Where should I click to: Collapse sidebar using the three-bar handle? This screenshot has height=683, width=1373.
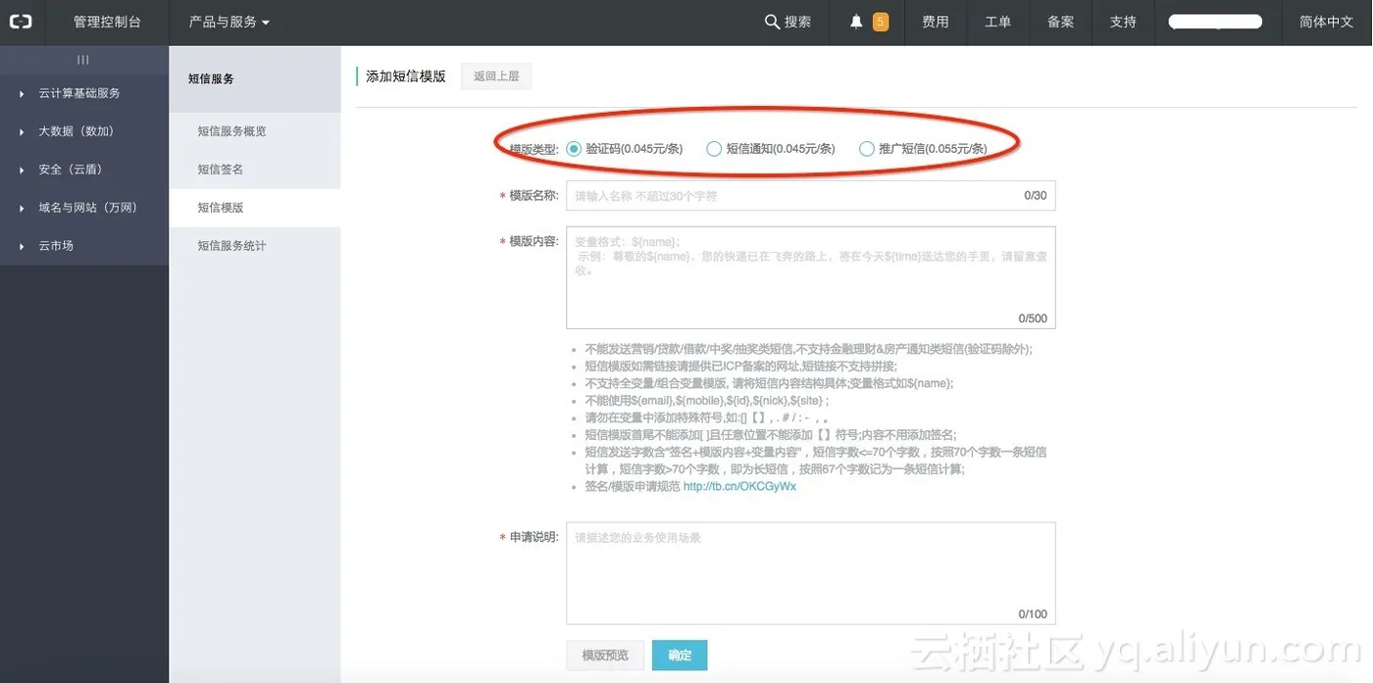[x=83, y=60]
